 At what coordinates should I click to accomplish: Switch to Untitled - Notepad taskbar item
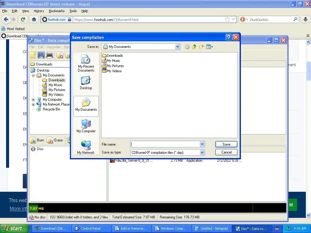[212, 228]
